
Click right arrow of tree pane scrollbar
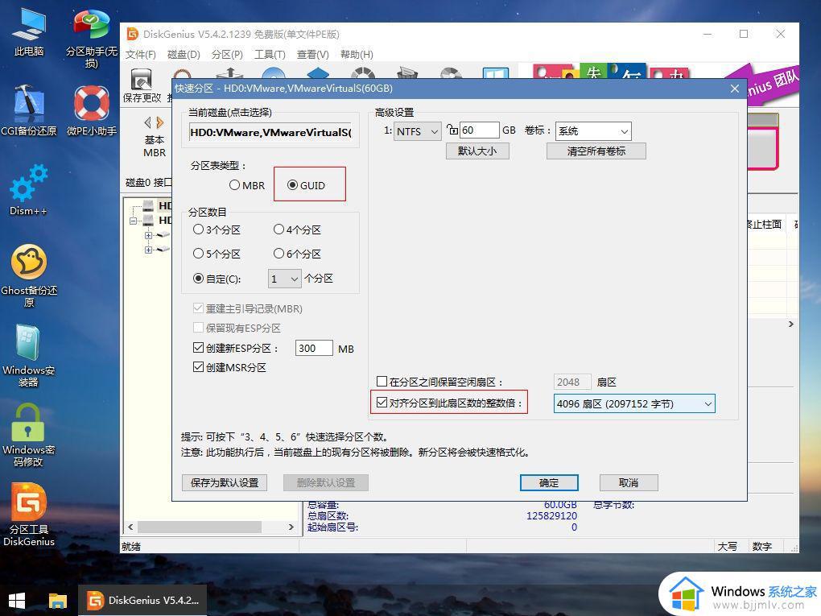(291, 527)
